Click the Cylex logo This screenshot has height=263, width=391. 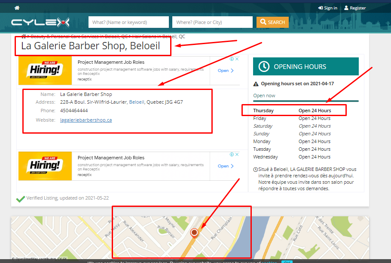[x=40, y=22]
